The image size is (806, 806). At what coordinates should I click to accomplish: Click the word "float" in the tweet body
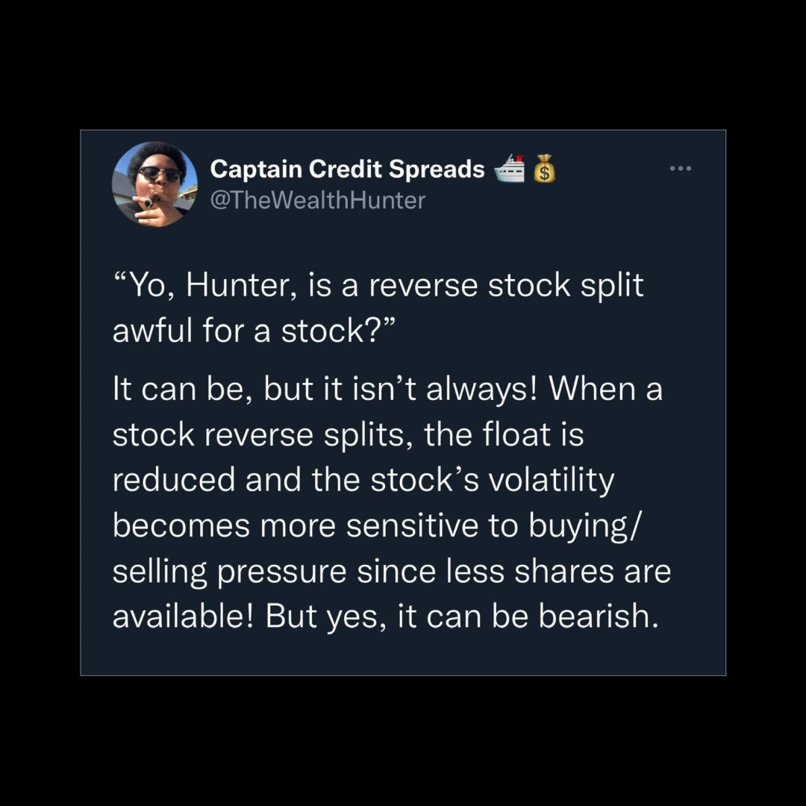click(516, 434)
